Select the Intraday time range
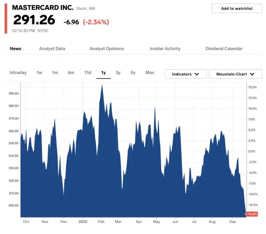The height and width of the screenshot is (234, 266). (18, 72)
